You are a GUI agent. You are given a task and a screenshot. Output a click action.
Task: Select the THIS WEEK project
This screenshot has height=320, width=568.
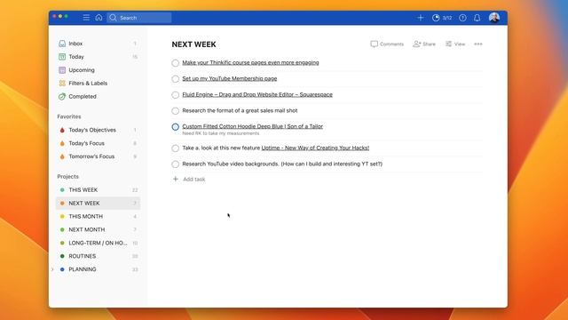point(98,189)
